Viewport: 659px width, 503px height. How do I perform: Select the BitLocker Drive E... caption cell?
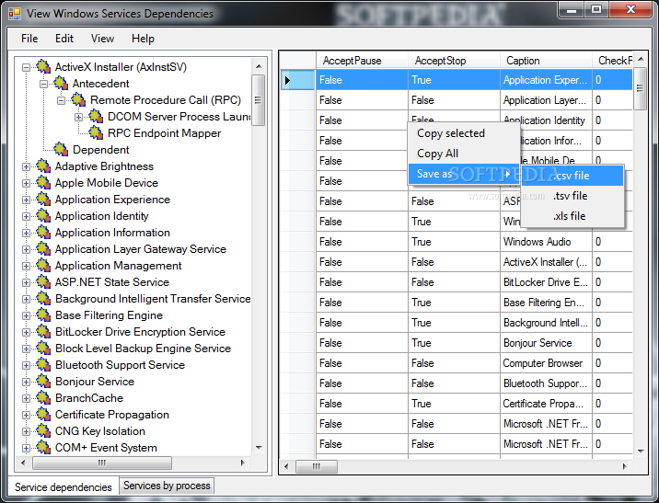[546, 282]
